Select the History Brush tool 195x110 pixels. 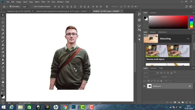[x=3, y=48]
